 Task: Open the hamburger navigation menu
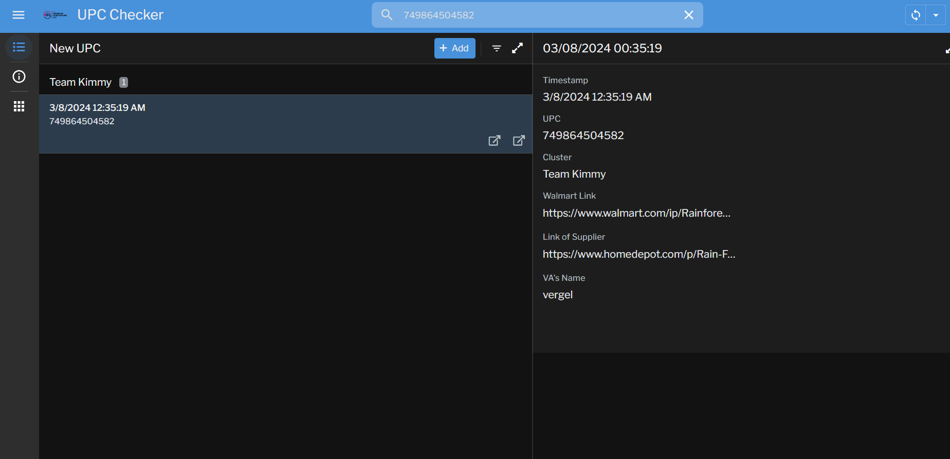tap(19, 15)
